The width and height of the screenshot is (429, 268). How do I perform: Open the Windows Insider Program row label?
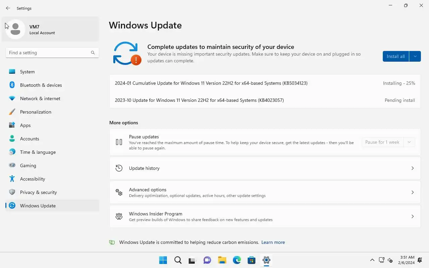(x=156, y=214)
